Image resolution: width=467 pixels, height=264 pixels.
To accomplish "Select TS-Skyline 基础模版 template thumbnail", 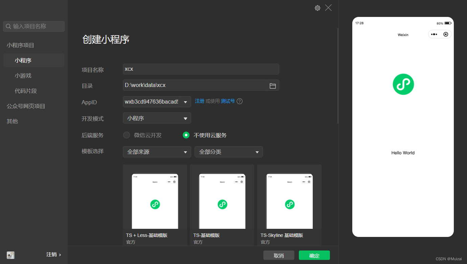I will coord(289,201).
